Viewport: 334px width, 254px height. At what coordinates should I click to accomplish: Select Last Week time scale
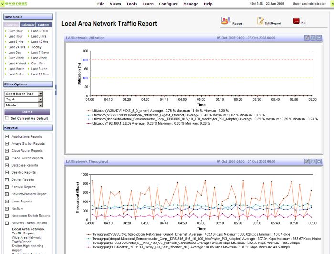pos(39,58)
